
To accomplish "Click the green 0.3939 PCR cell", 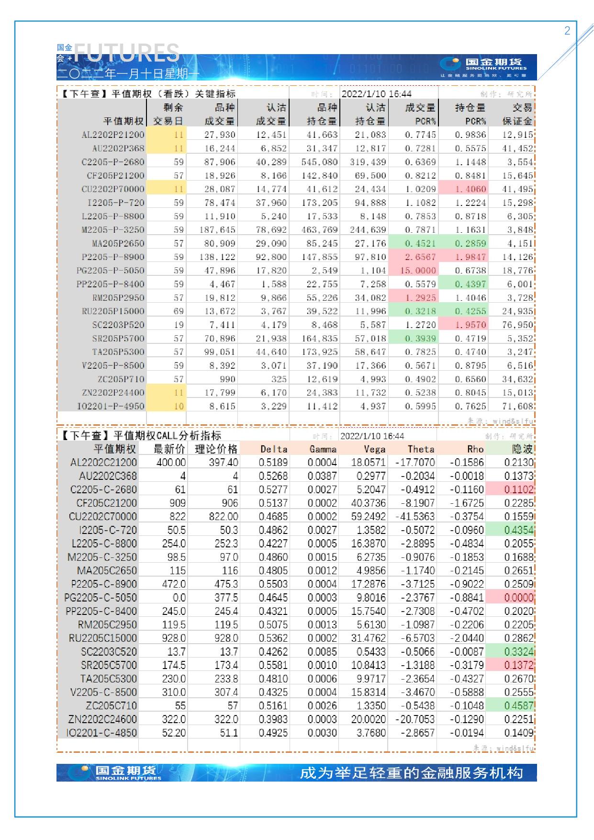I will [414, 339].
